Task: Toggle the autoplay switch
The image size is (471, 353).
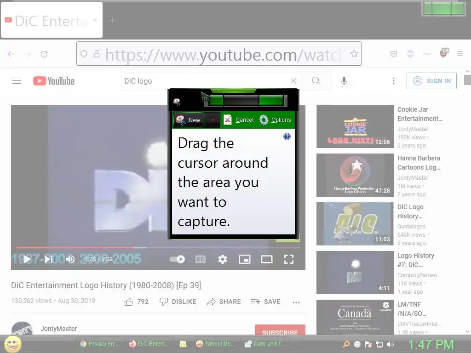Action: (177, 259)
